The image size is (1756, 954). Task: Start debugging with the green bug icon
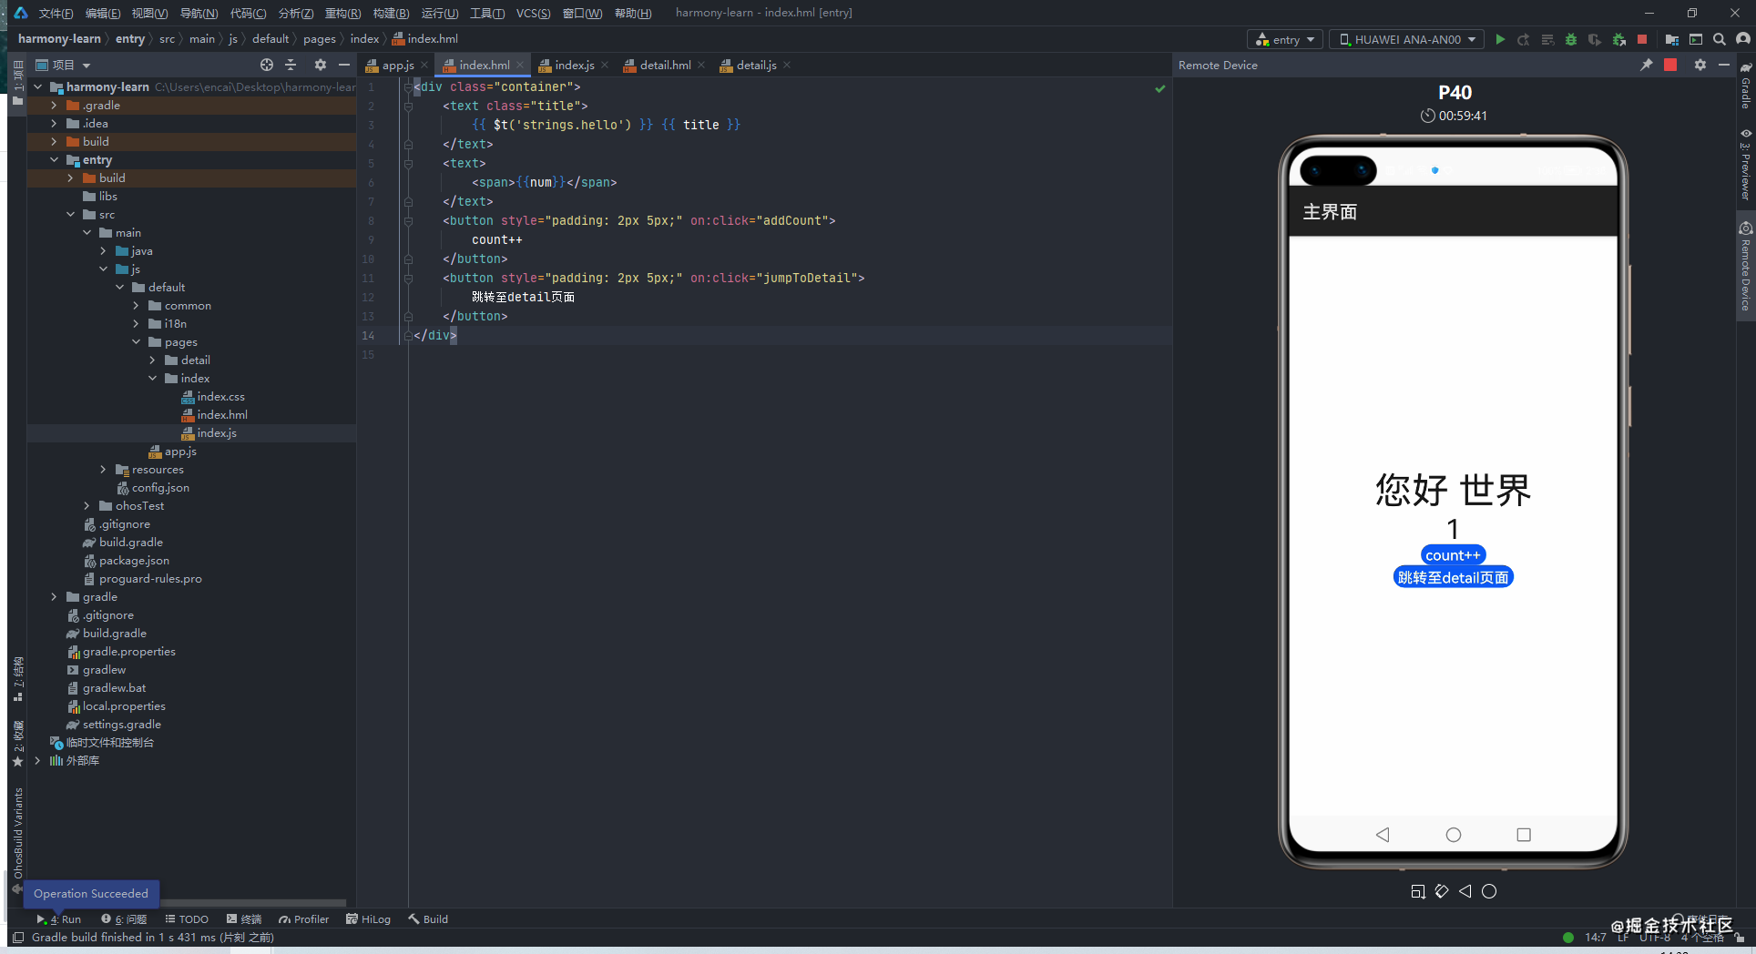tap(1571, 39)
